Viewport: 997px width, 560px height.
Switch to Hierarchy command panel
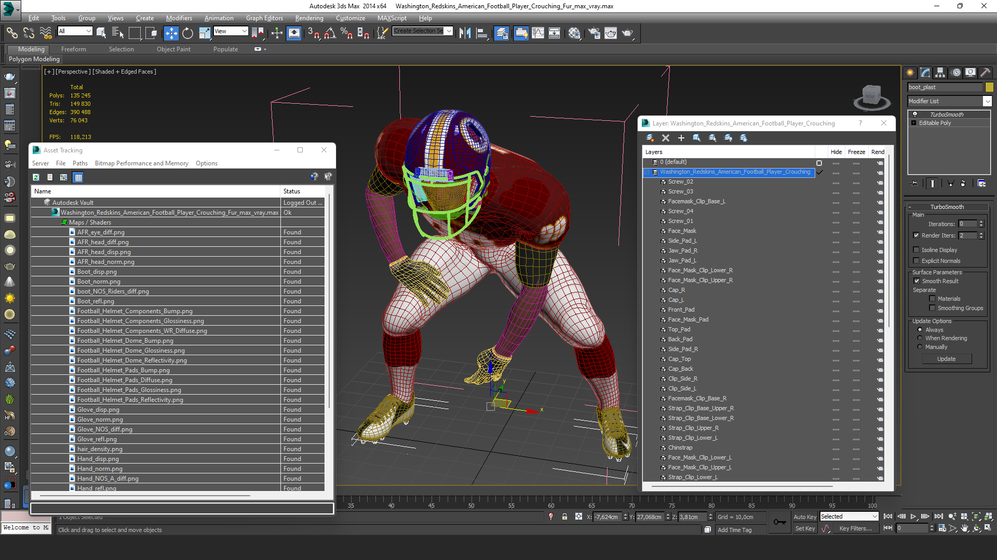pyautogui.click(x=940, y=73)
